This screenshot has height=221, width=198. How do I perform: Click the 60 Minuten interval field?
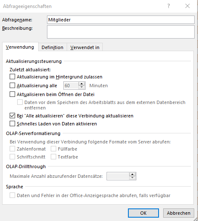pyautogui.click(x=71, y=86)
